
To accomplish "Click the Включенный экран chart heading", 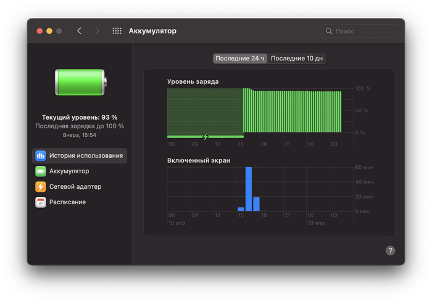I will (199, 160).
